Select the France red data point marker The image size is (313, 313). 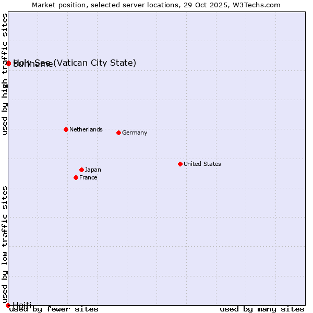click(76, 177)
